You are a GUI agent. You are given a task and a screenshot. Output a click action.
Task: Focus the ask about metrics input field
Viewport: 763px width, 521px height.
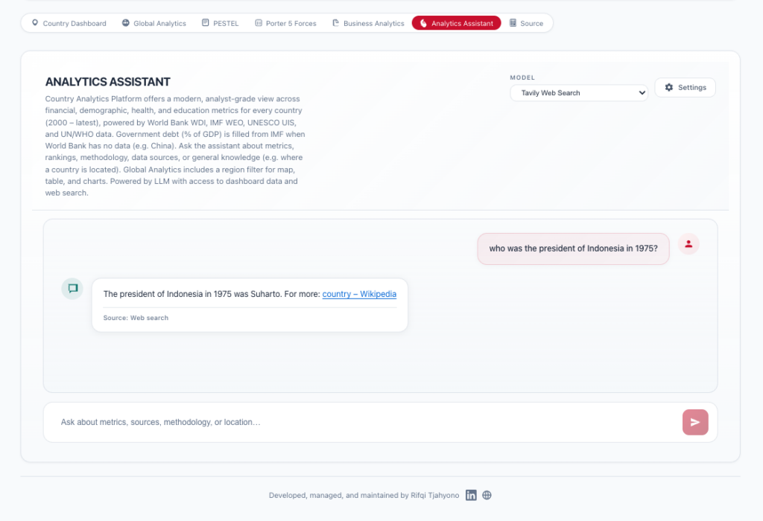(x=365, y=422)
